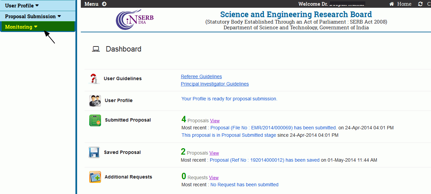The width and height of the screenshot is (431, 194).
Task: Click the Home house icon
Action: click(392, 4)
